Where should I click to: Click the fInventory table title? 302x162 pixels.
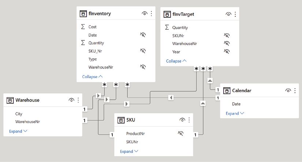pyautogui.click(x=100, y=14)
